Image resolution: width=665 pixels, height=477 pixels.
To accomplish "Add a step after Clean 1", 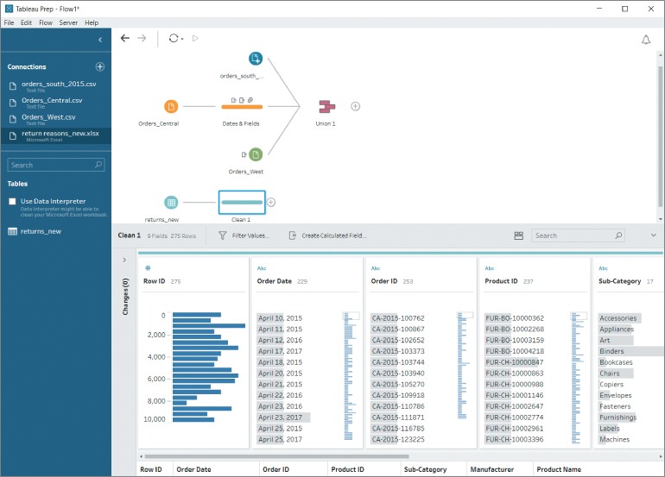I will point(271,202).
